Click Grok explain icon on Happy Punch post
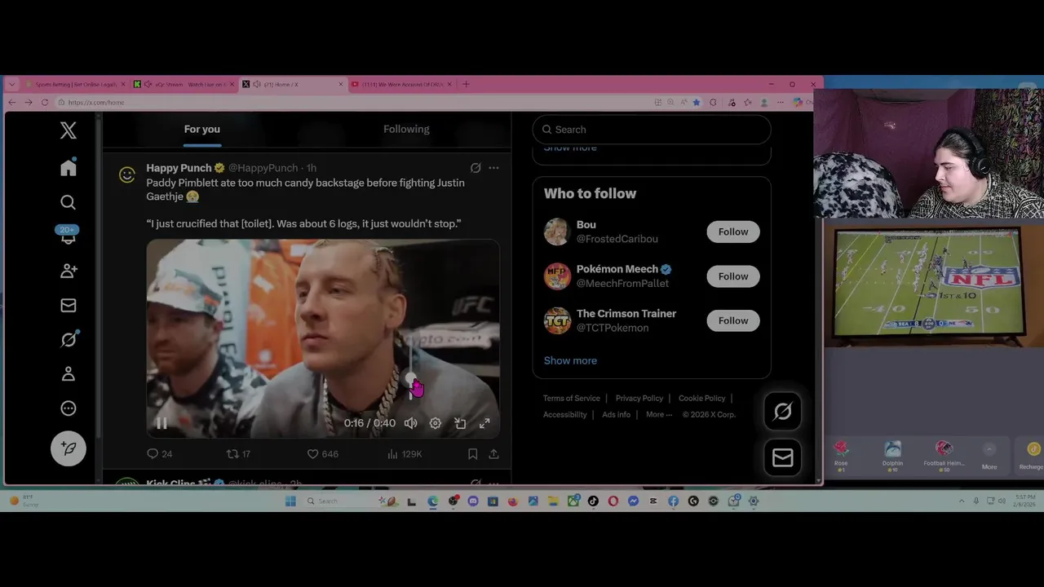 click(x=476, y=168)
